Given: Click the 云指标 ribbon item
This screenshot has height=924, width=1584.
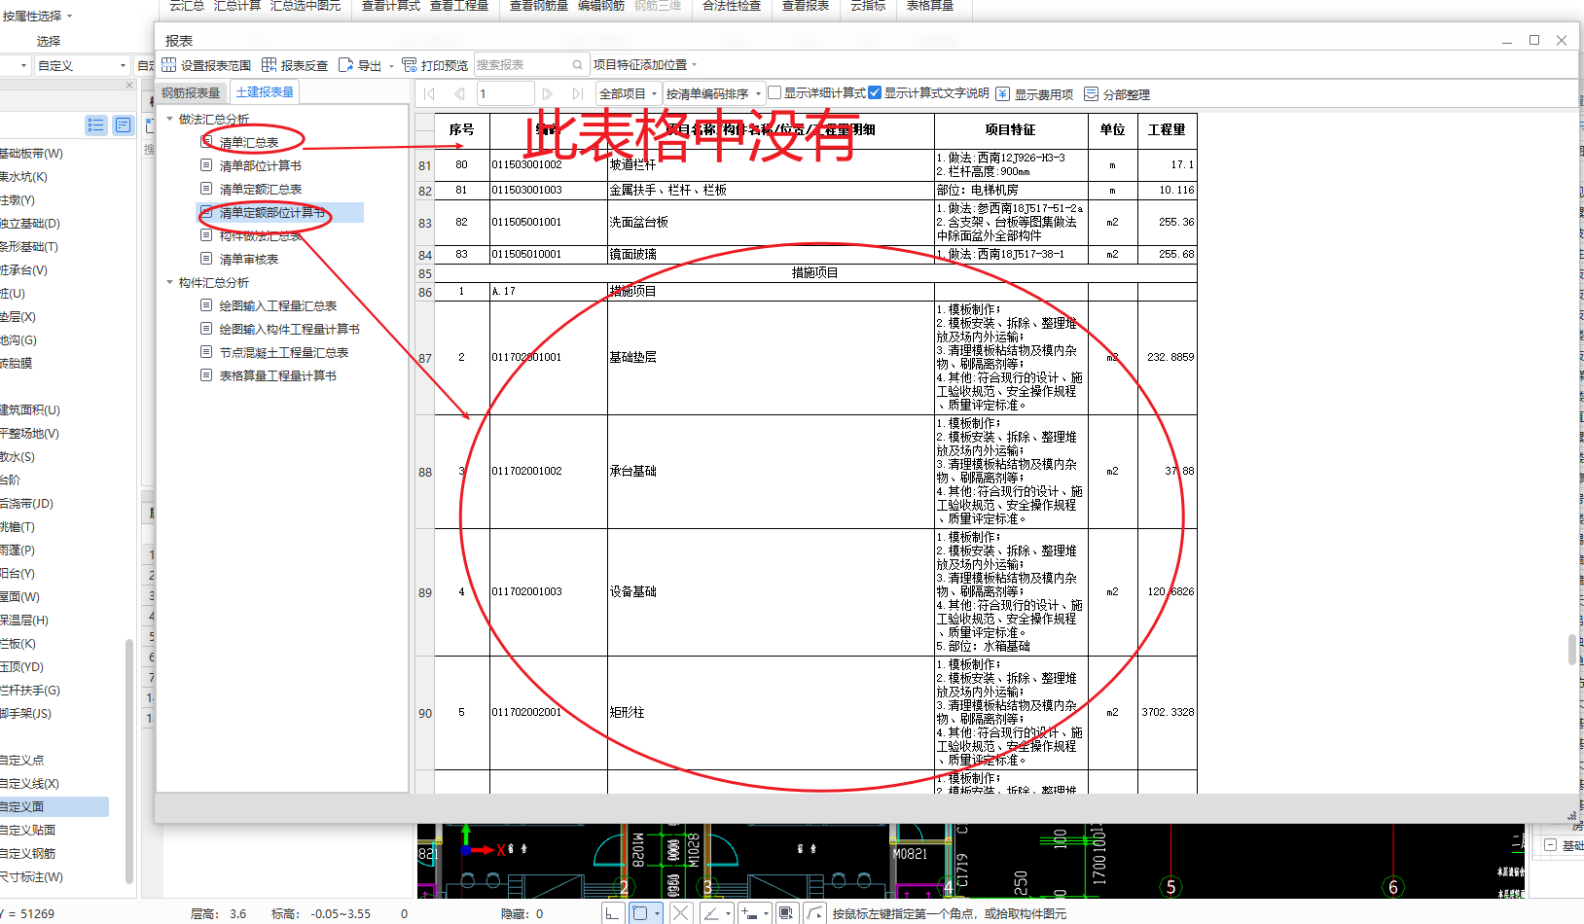Looking at the screenshot, I should pos(868,6).
